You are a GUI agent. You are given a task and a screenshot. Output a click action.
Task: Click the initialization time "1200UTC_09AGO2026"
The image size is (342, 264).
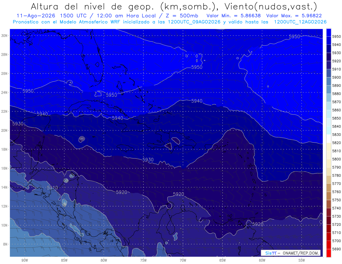click(x=194, y=22)
